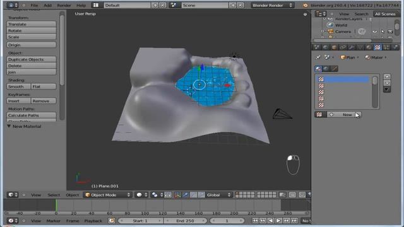Image resolution: width=404 pixels, height=227 pixels.
Task: Click the End: 250 frame field
Action: [x=185, y=221]
